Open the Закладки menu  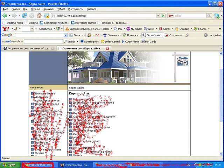pyautogui.click(x=49, y=9)
